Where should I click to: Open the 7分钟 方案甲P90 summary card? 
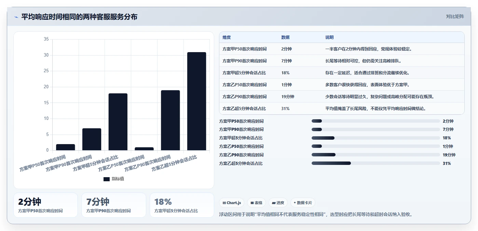tap(114, 205)
